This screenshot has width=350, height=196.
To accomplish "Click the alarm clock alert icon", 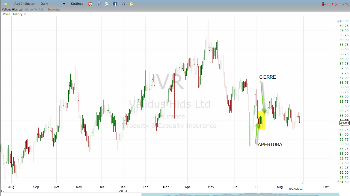I will click(x=90, y=4).
